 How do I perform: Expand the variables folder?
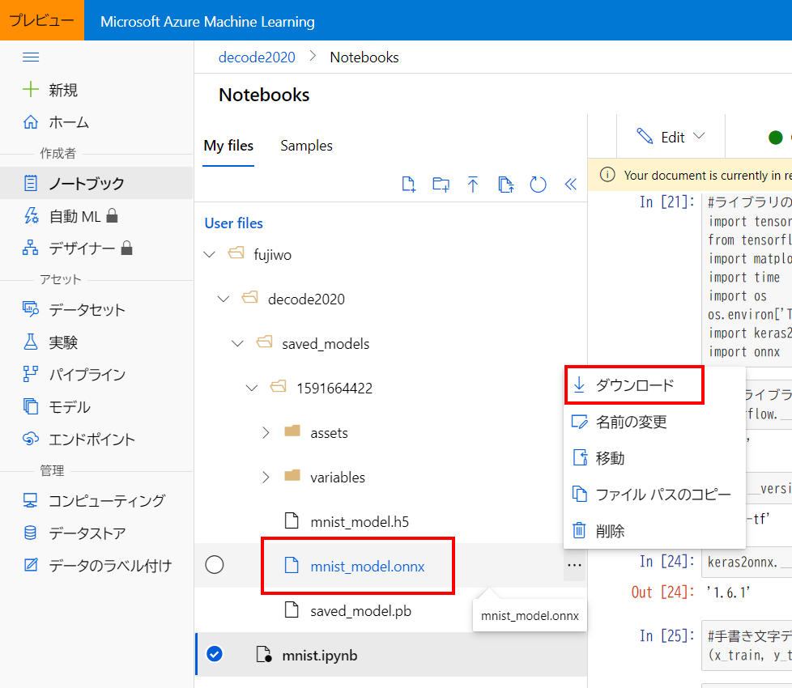tap(266, 477)
